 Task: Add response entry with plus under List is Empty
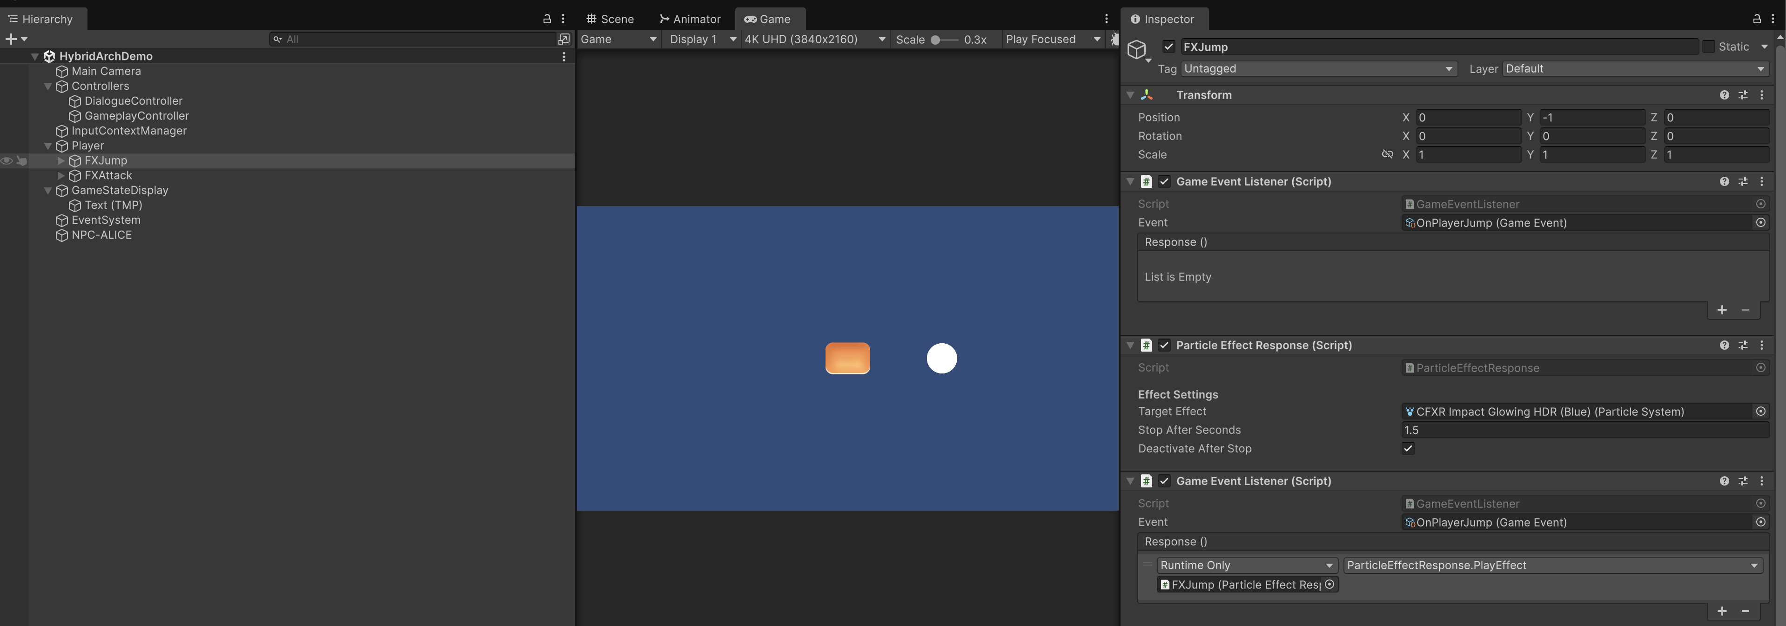tap(1721, 310)
